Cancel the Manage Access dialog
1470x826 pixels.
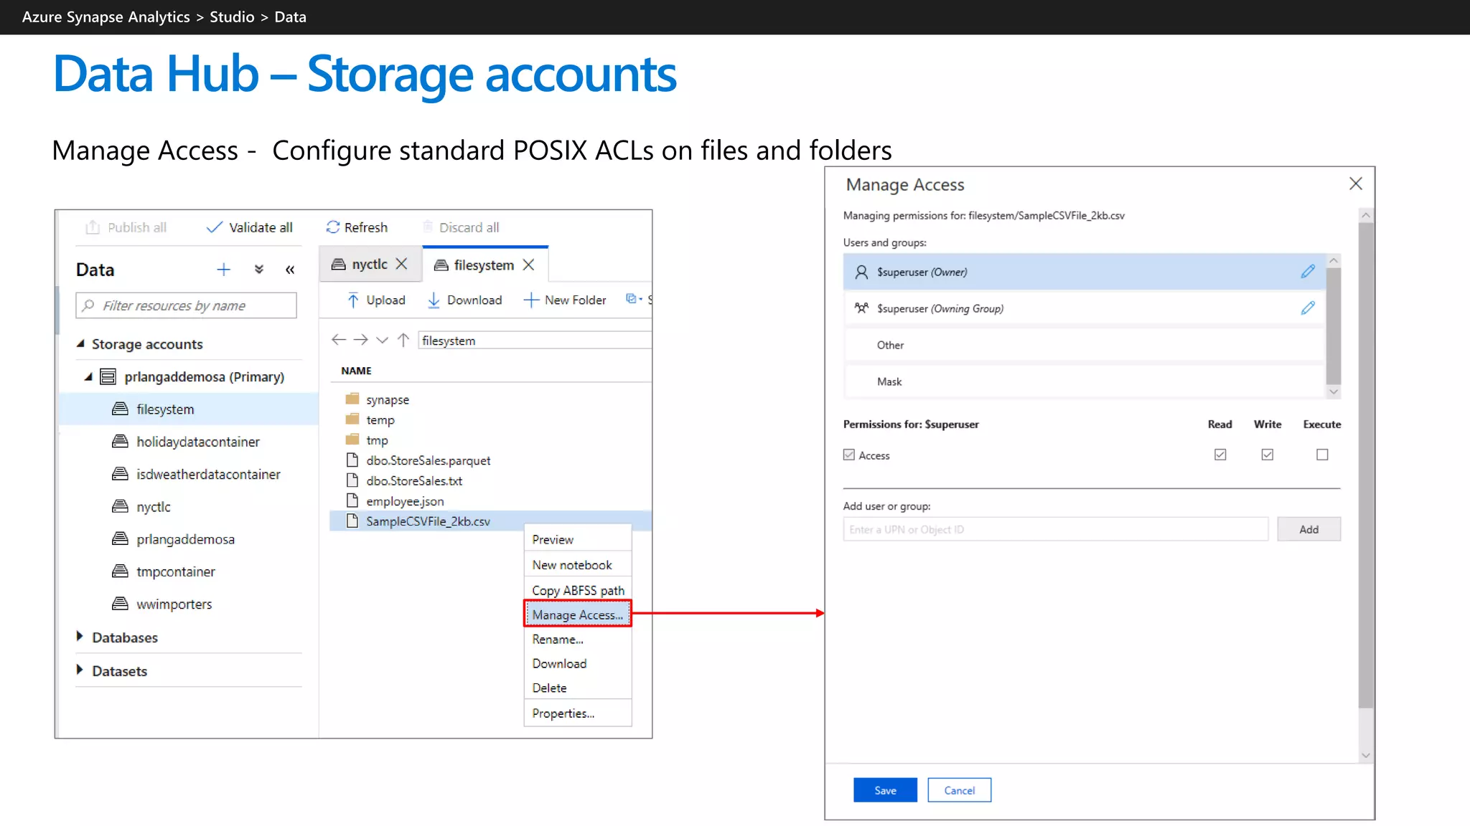[x=959, y=790]
